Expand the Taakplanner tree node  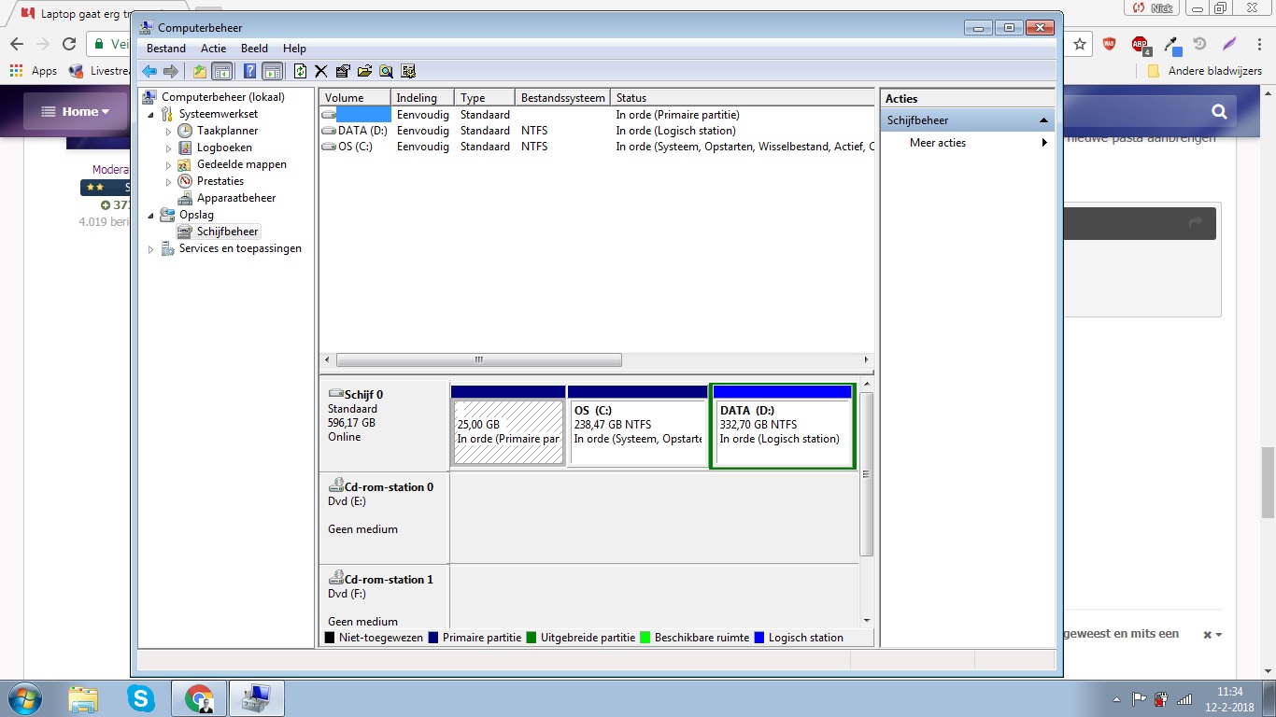[x=169, y=132]
